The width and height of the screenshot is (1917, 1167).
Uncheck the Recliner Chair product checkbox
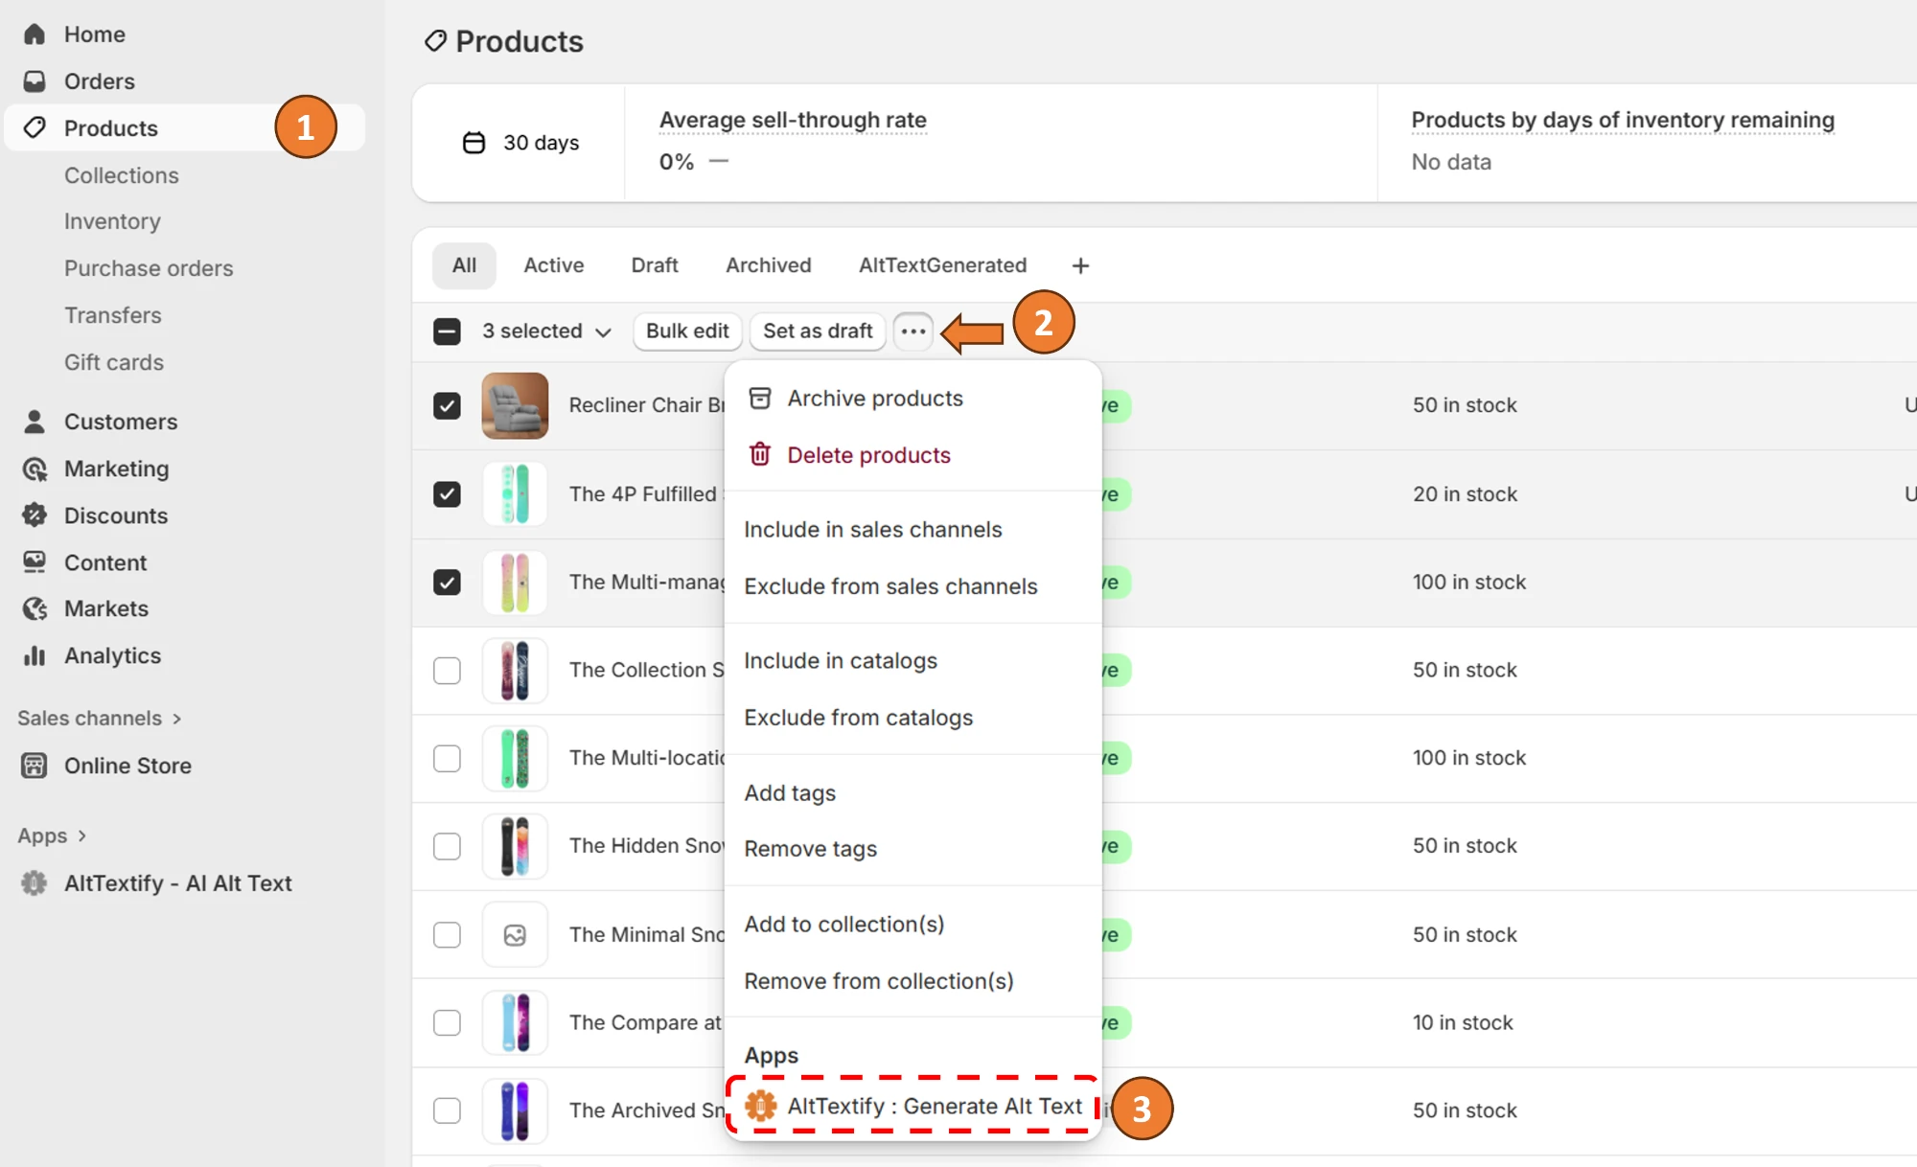(x=447, y=405)
